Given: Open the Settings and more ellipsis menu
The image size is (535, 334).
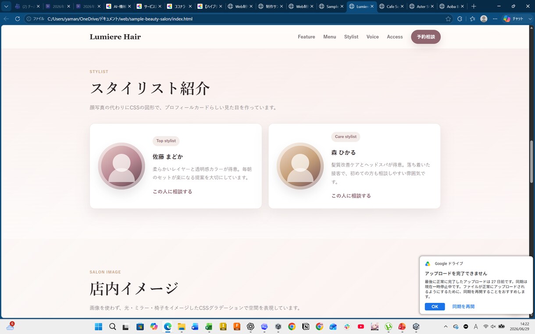Looking at the screenshot, I should pyautogui.click(x=495, y=19).
